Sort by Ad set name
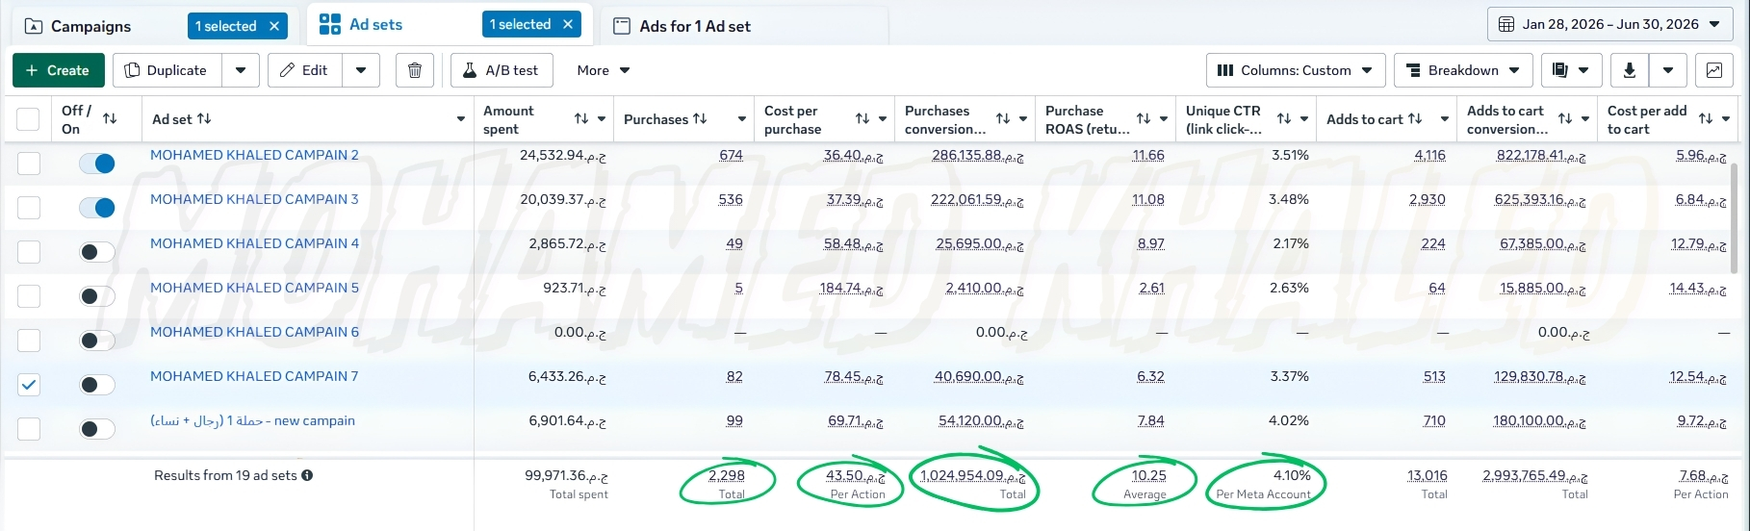The height and width of the screenshot is (531, 1750). pyautogui.click(x=204, y=118)
